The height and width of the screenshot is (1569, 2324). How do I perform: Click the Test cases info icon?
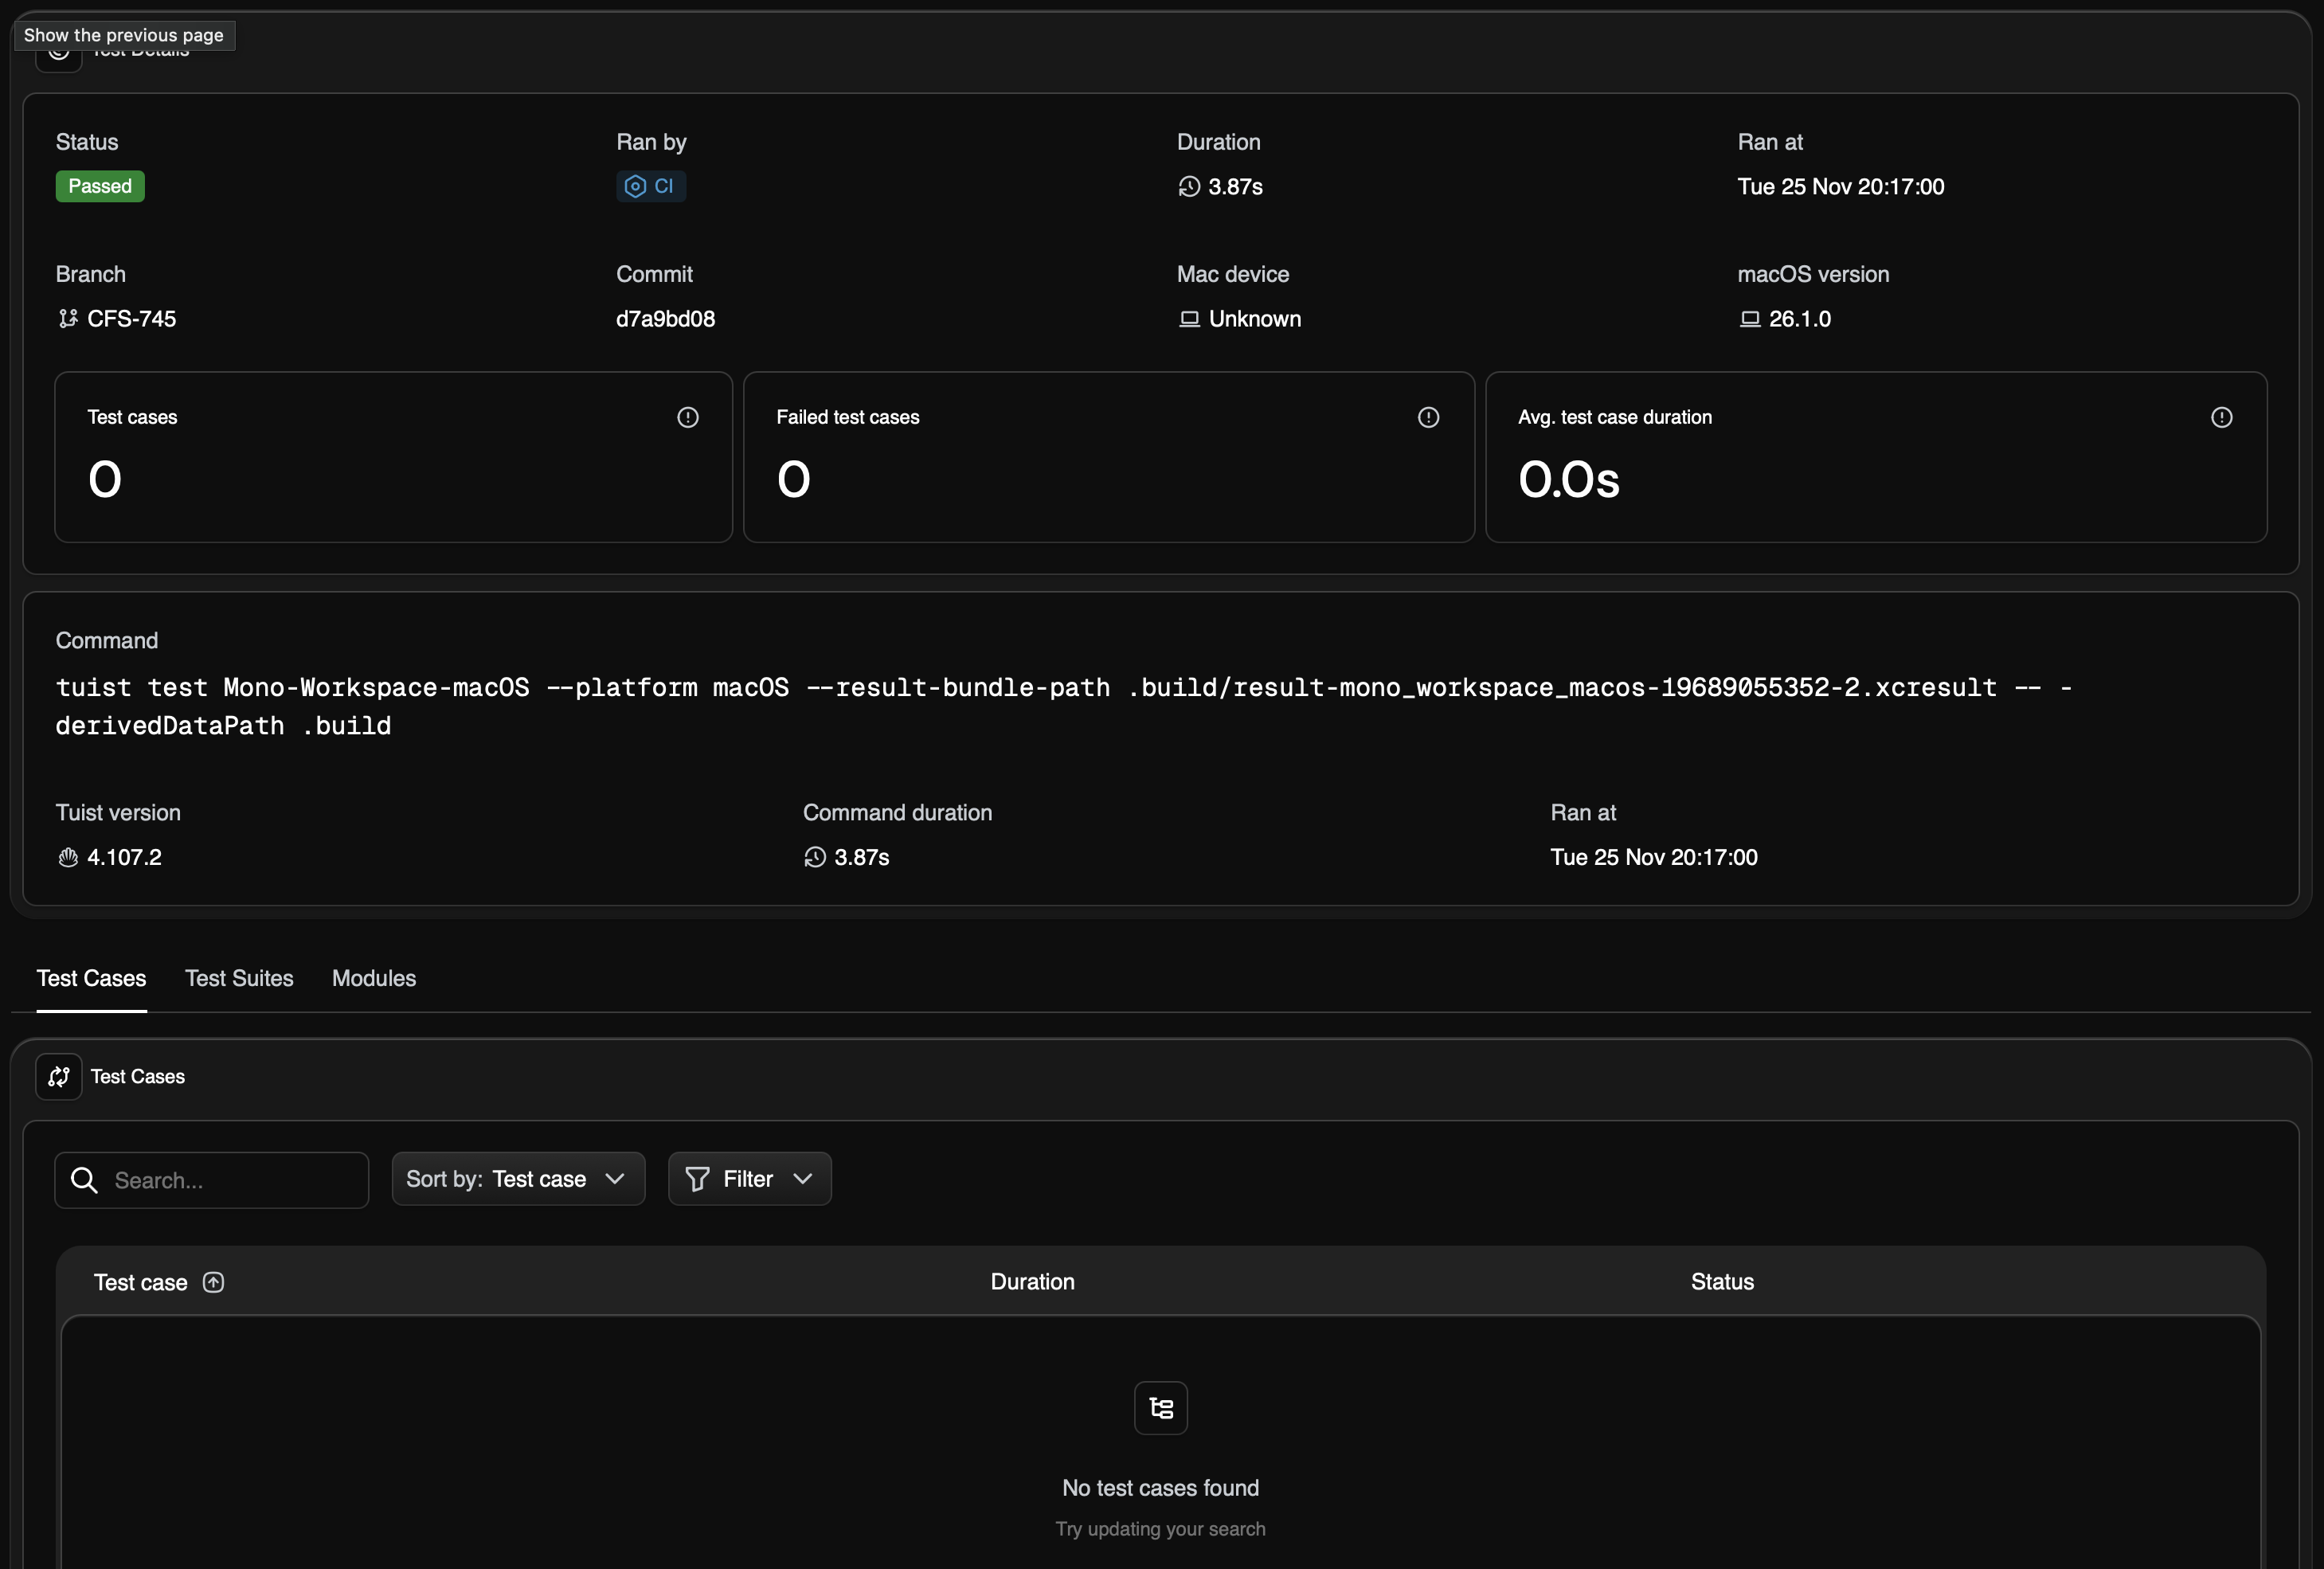688,417
